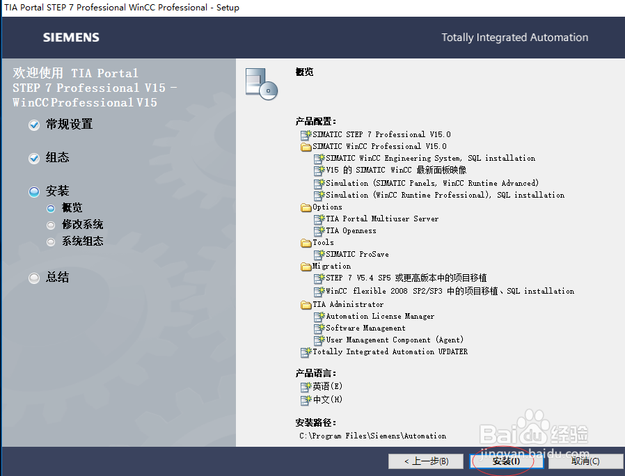The width and height of the screenshot is (625, 476).
Task: Click the 中文(H) language icon
Action: click(x=306, y=400)
